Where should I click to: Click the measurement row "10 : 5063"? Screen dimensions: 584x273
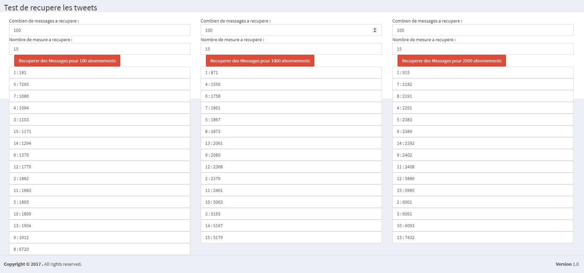(x=291, y=202)
